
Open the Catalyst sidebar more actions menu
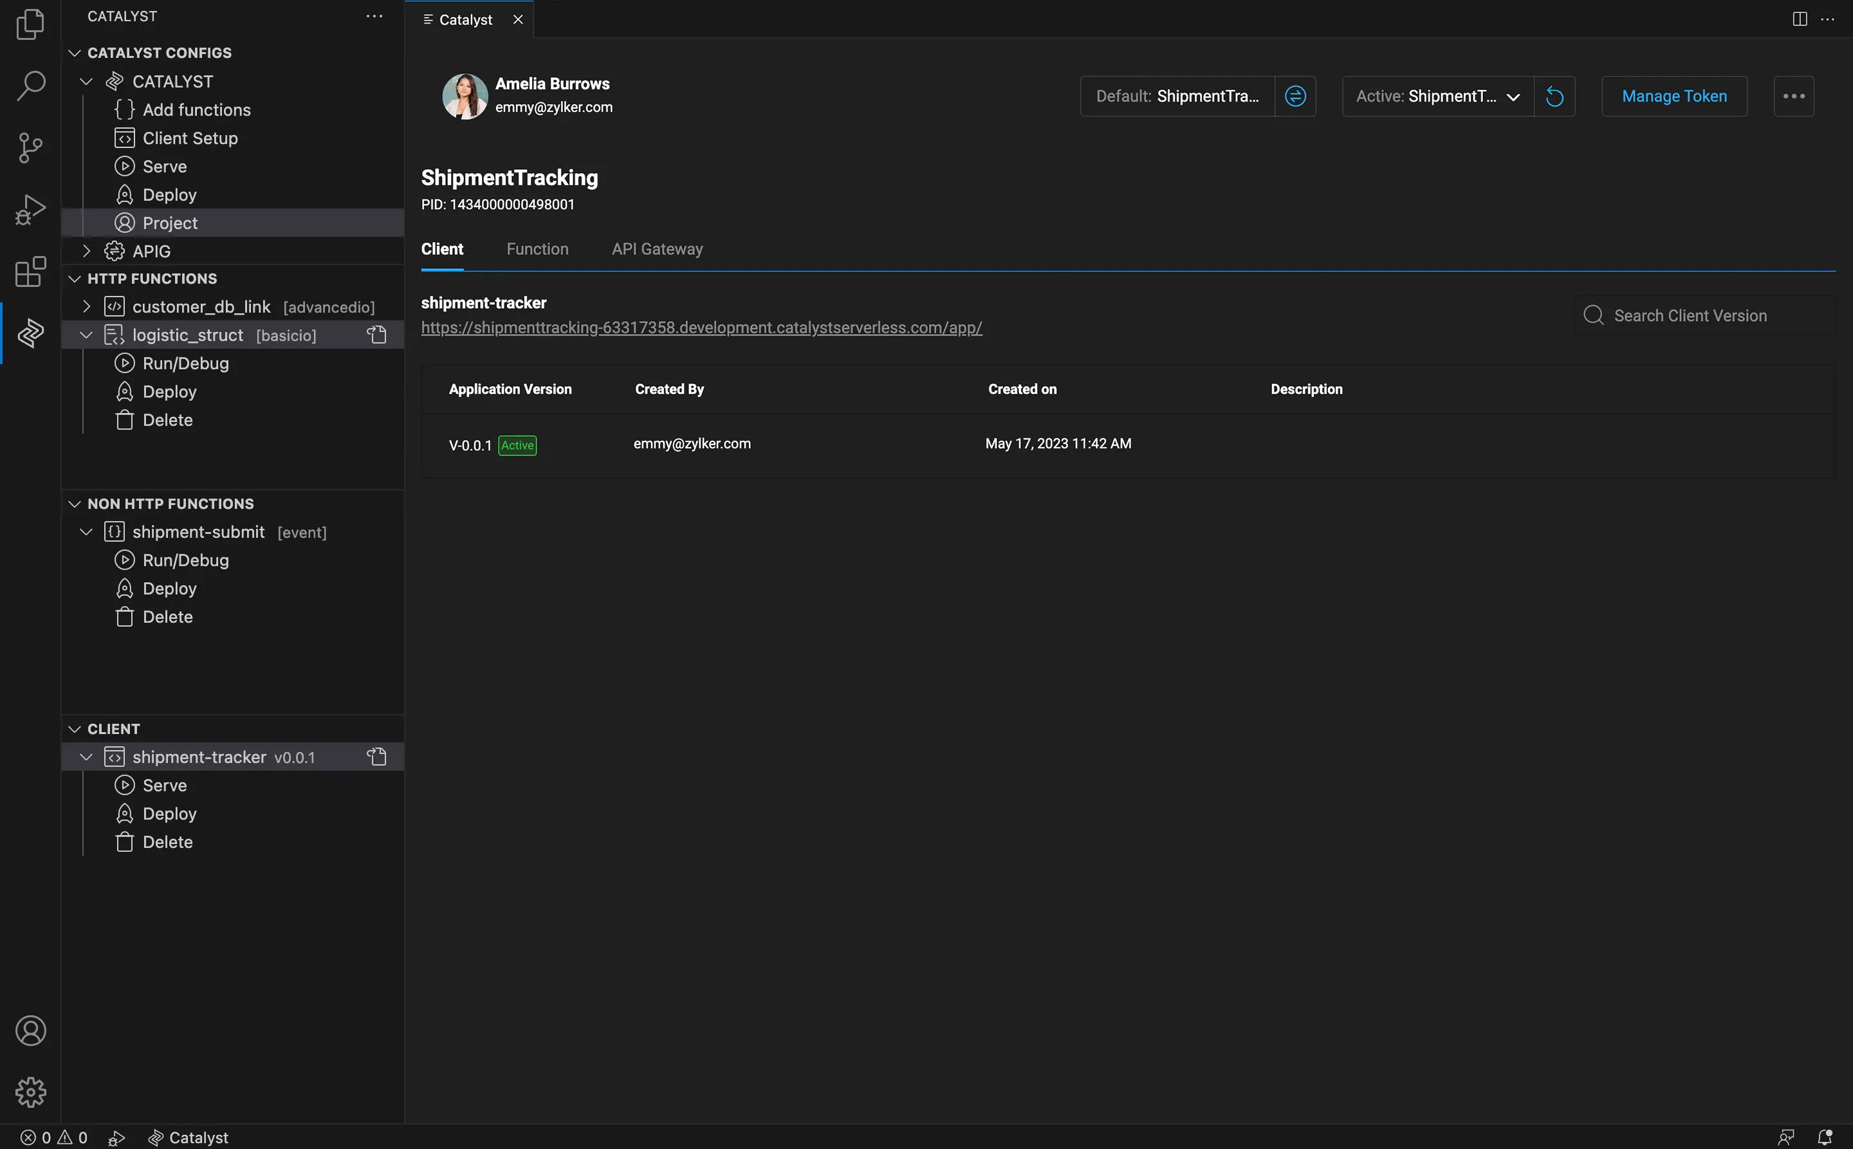374,16
